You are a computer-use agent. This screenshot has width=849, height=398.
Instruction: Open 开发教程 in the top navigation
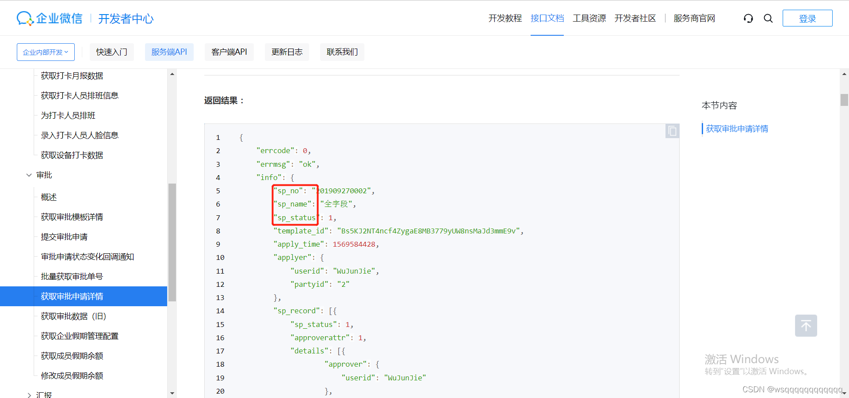click(x=505, y=18)
